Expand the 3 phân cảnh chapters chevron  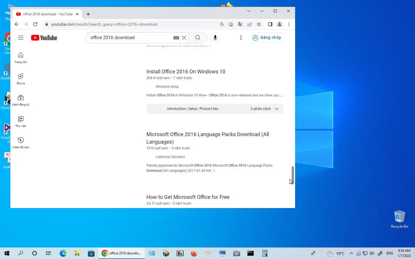pos(277,109)
